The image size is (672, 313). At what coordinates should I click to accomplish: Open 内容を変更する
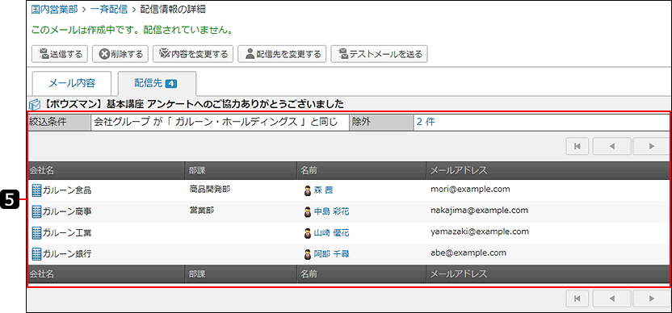pyautogui.click(x=193, y=54)
